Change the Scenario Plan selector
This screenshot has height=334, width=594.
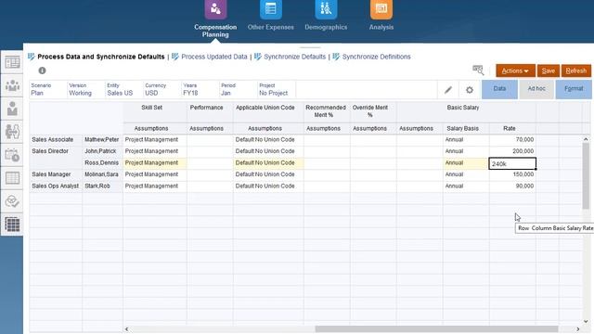[47, 90]
